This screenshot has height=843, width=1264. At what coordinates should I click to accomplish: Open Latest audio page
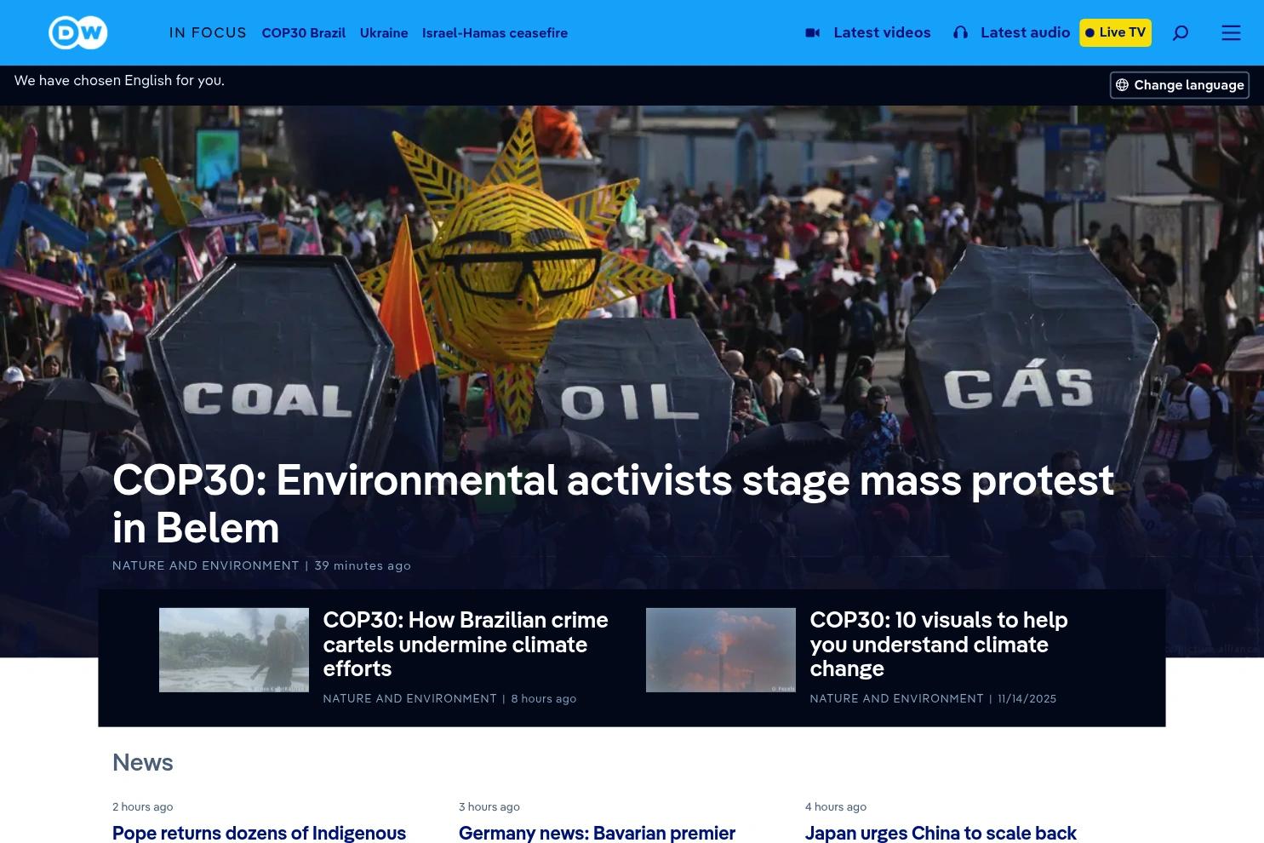click(x=1025, y=33)
